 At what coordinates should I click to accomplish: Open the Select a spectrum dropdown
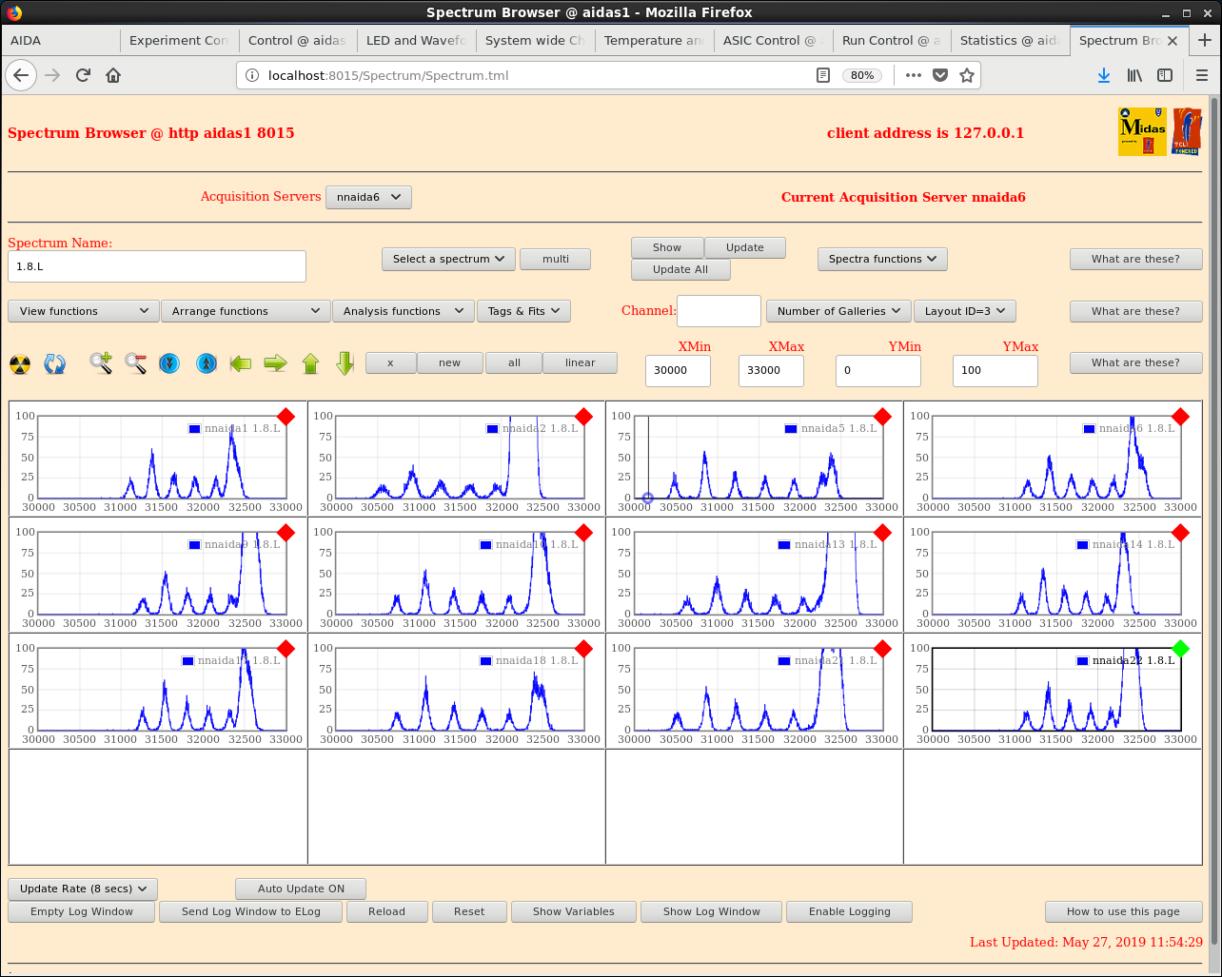[x=448, y=259]
